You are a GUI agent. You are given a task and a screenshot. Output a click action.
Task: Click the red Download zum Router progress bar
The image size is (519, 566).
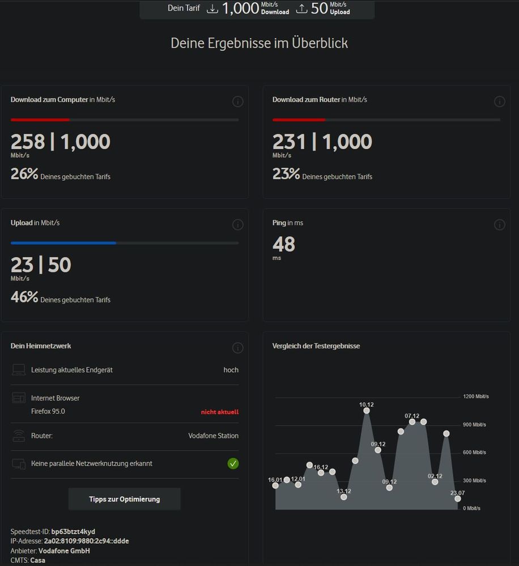click(299, 120)
